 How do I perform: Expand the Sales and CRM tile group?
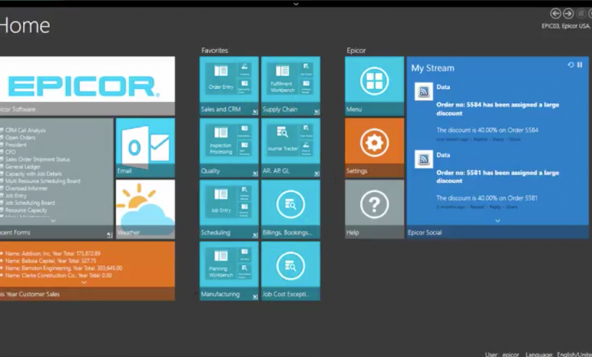coord(255,112)
